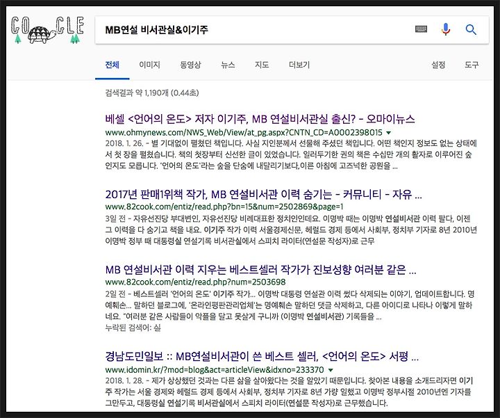Switch to the 이미지 tab
The height and width of the screenshot is (418, 500).
(149, 65)
